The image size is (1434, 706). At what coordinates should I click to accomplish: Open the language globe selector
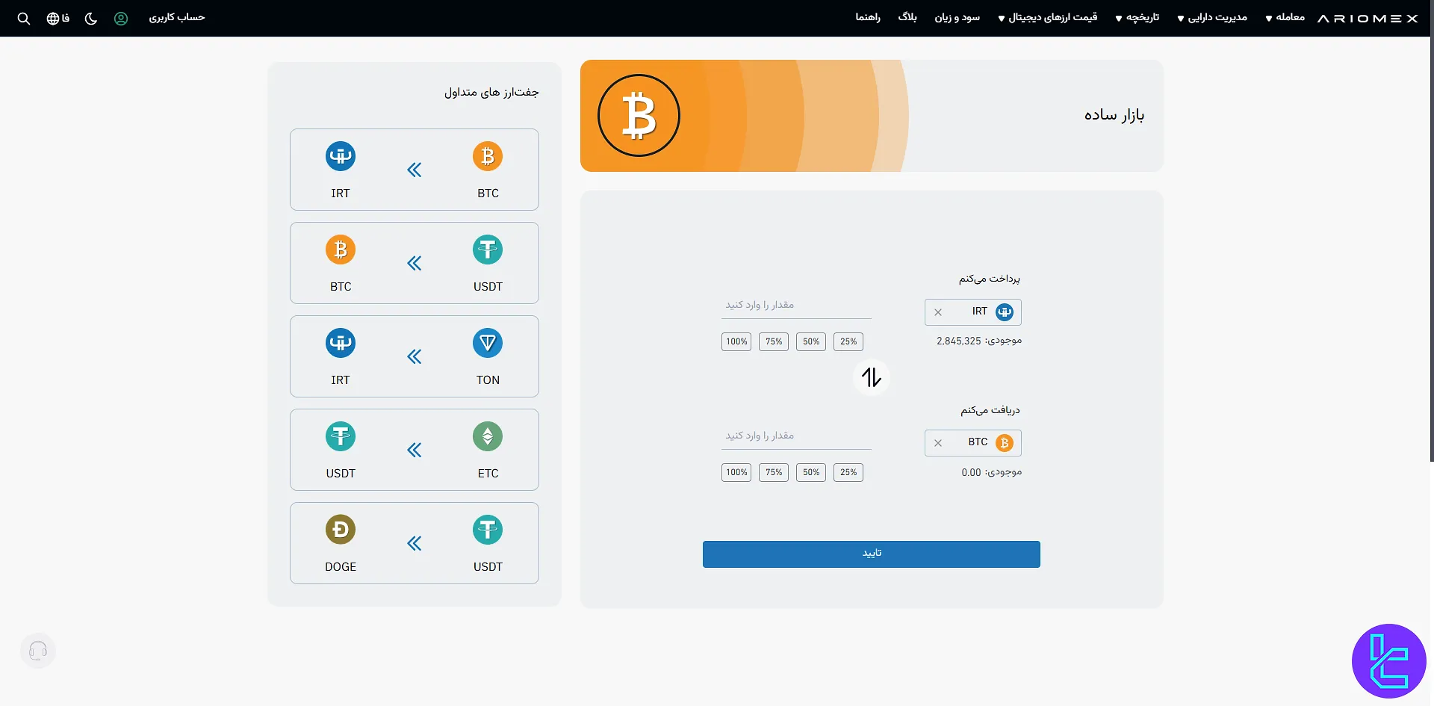[x=52, y=18]
